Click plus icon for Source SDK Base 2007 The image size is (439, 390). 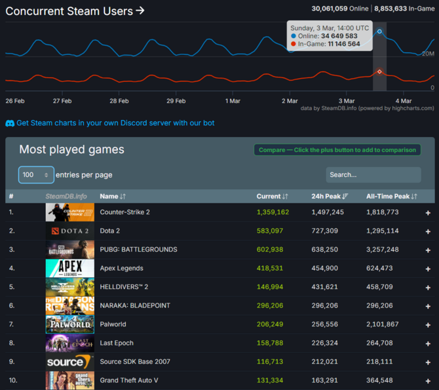[x=428, y=362]
